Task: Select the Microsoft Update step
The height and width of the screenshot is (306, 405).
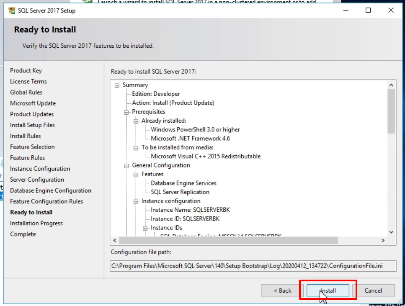Action: [x=33, y=103]
